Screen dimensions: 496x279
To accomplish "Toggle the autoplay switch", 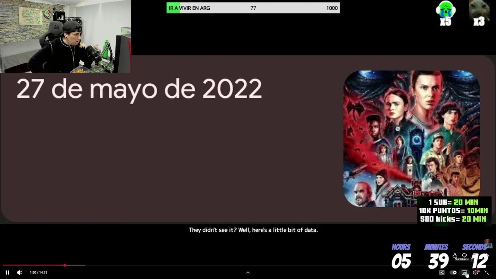I will coord(453,273).
